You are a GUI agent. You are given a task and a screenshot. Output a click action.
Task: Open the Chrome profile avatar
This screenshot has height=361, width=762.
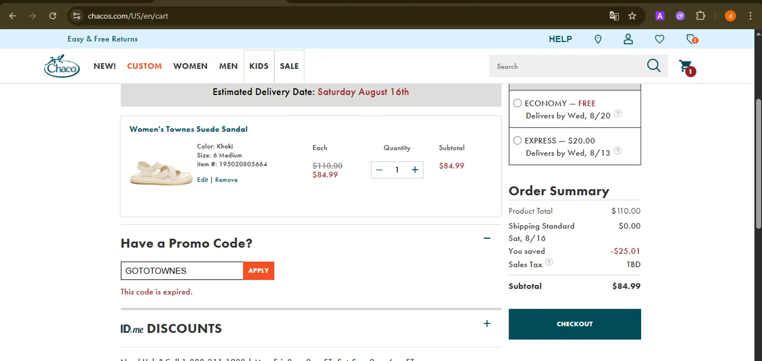pyautogui.click(x=730, y=16)
